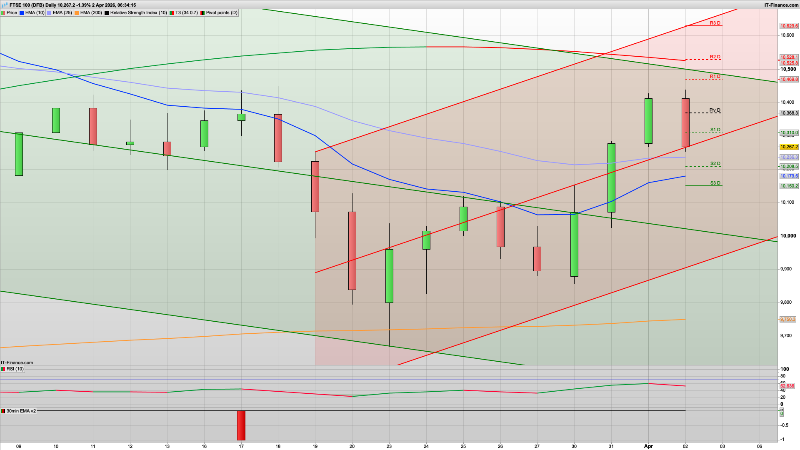Viewport: 800px width, 450px height.
Task: Click the R3 D resistance level label
Action: [714, 23]
